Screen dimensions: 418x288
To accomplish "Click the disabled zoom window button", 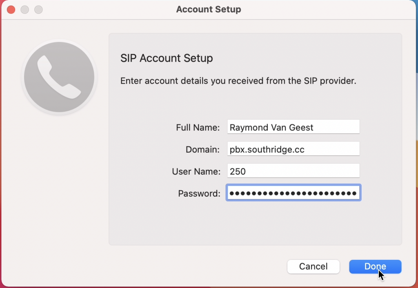I will click(x=38, y=9).
